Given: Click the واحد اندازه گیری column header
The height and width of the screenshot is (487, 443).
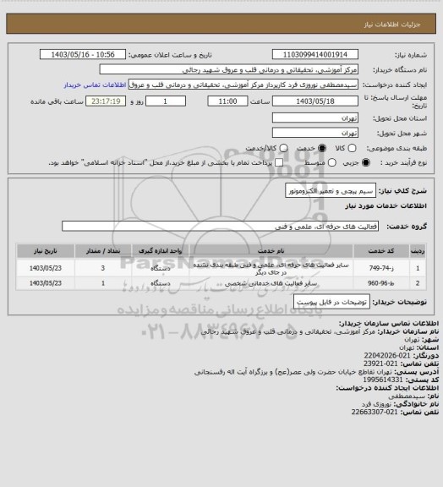Looking at the screenshot, I should (x=160, y=251).
